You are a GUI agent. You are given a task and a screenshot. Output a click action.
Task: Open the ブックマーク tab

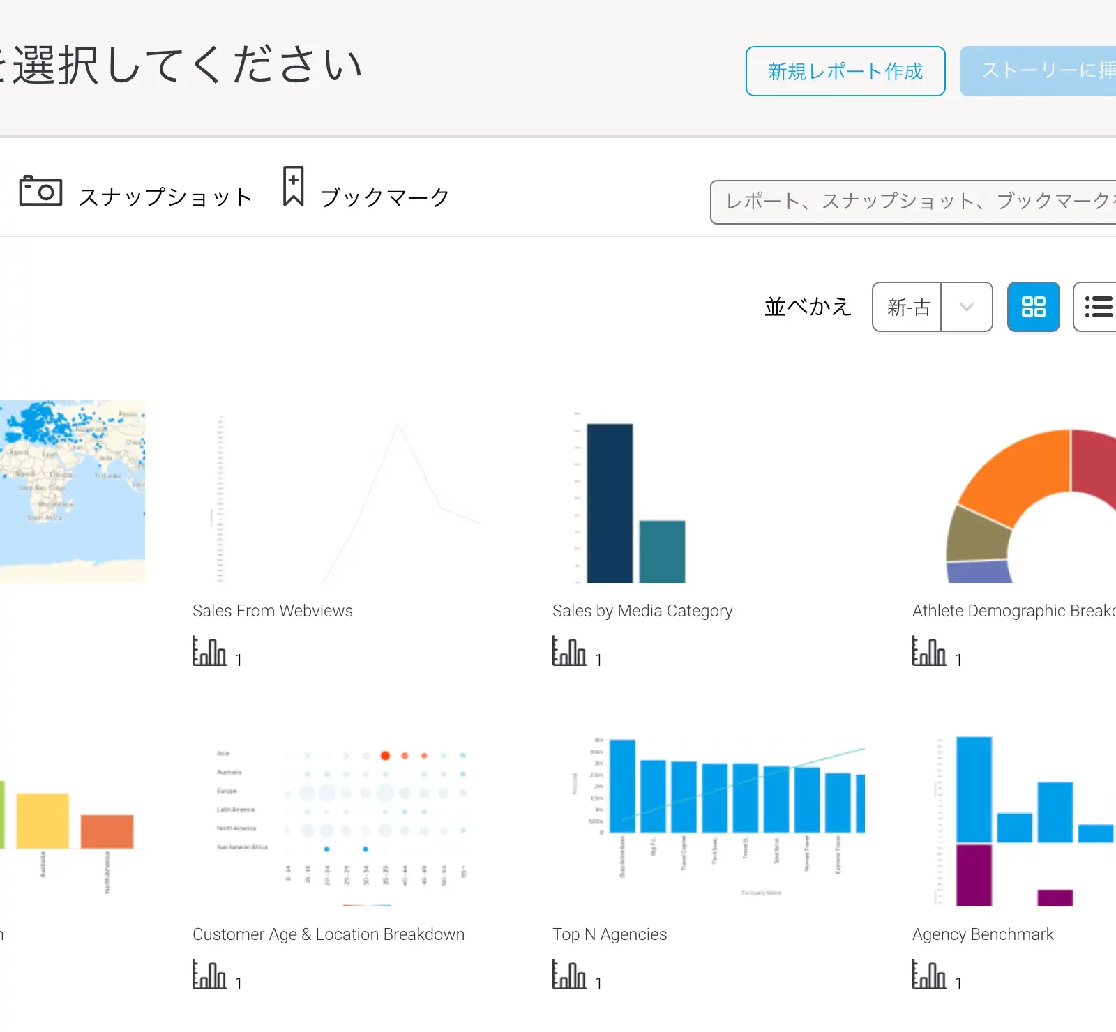tap(385, 197)
